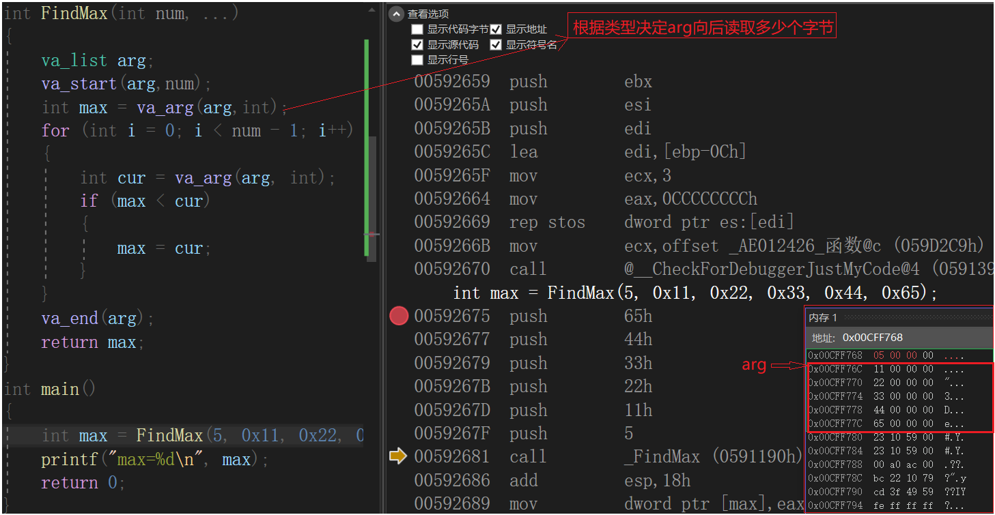The width and height of the screenshot is (995, 515).
Task: Click the 'if (max < cur)' line
Action: (x=145, y=201)
